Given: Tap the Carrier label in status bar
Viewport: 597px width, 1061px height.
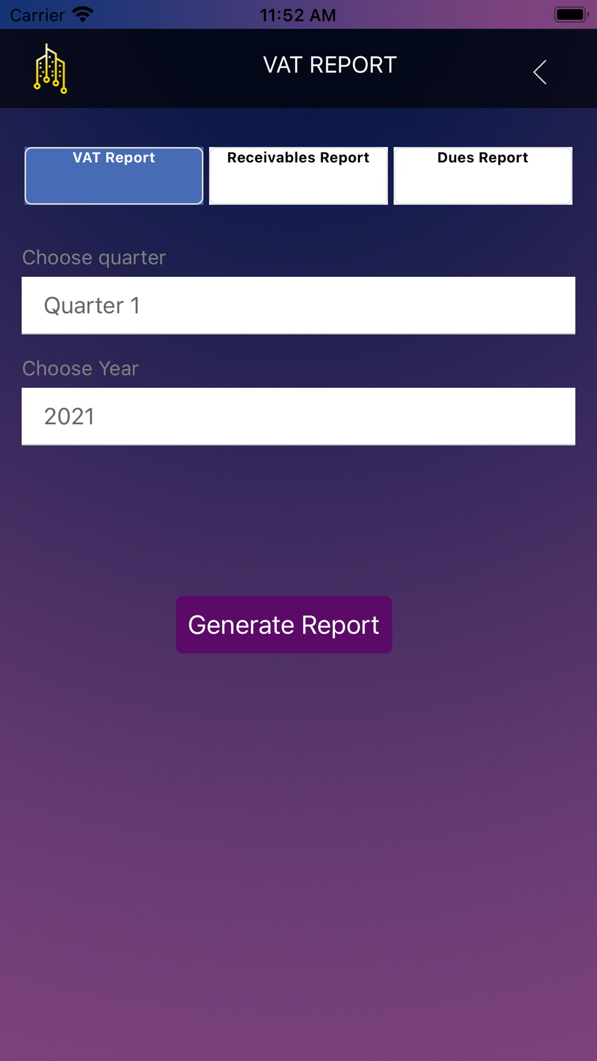Looking at the screenshot, I should point(37,15).
